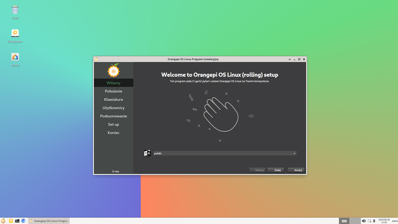Select the Użytkownicy step in sidebar
398x224 pixels.
click(x=113, y=108)
